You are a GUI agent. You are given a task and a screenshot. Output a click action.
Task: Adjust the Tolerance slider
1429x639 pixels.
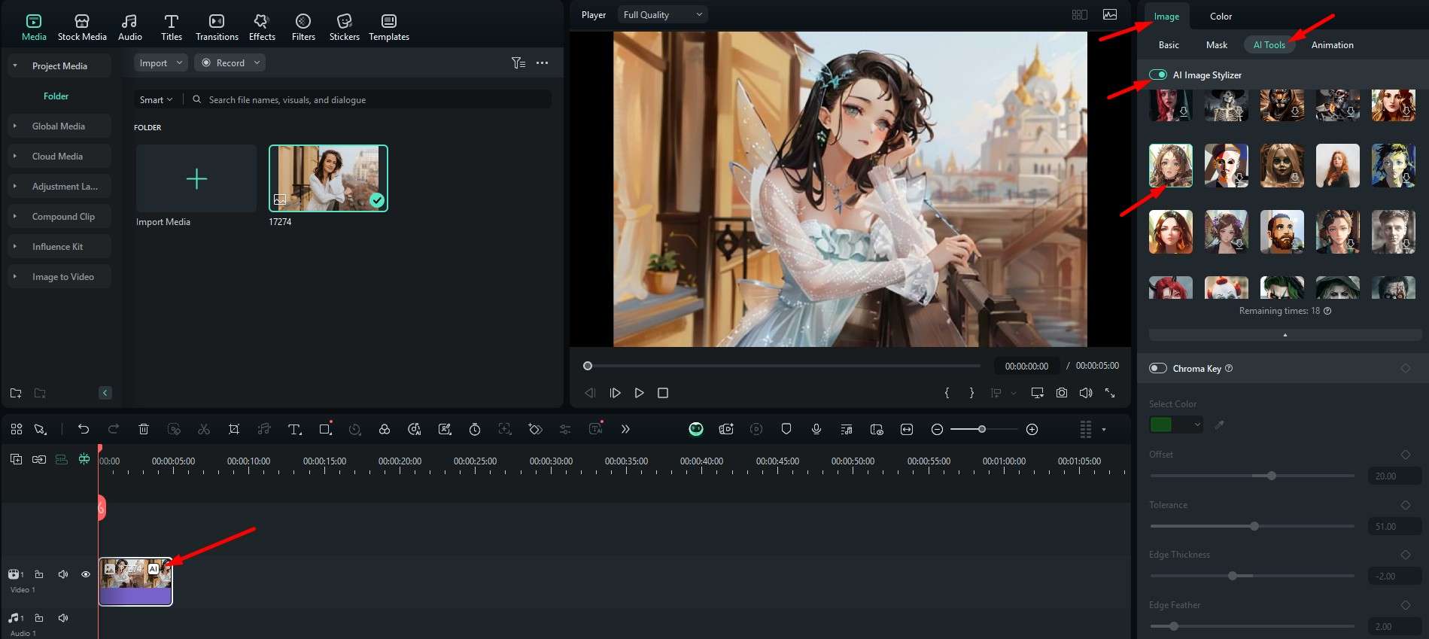click(x=1254, y=526)
